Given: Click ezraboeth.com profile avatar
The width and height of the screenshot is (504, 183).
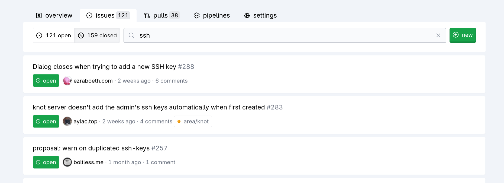Looking at the screenshot, I should click(x=67, y=81).
